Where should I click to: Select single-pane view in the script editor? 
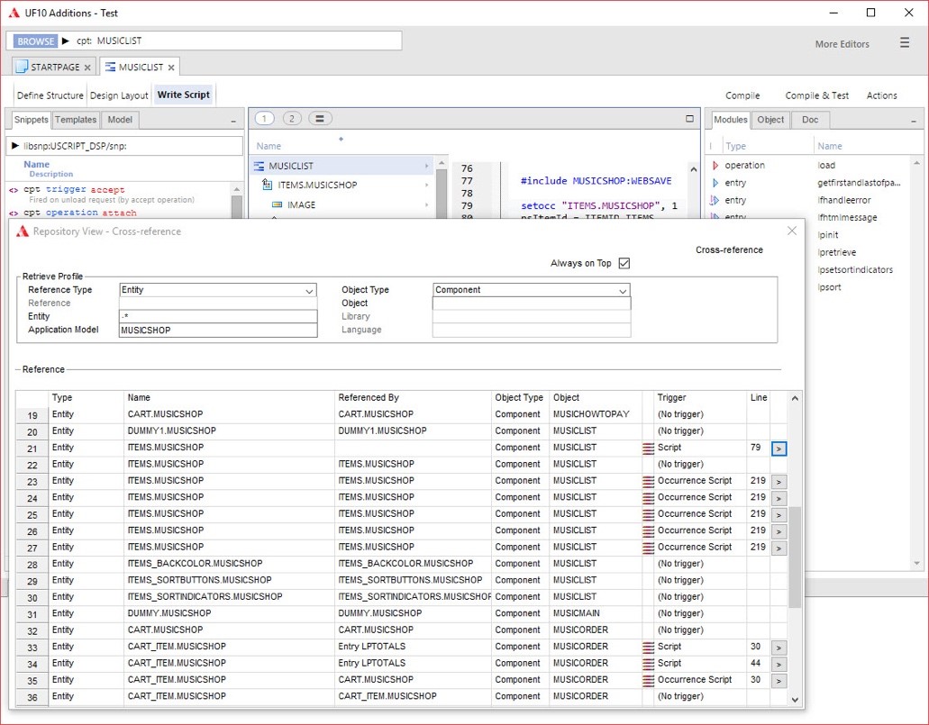click(x=264, y=118)
